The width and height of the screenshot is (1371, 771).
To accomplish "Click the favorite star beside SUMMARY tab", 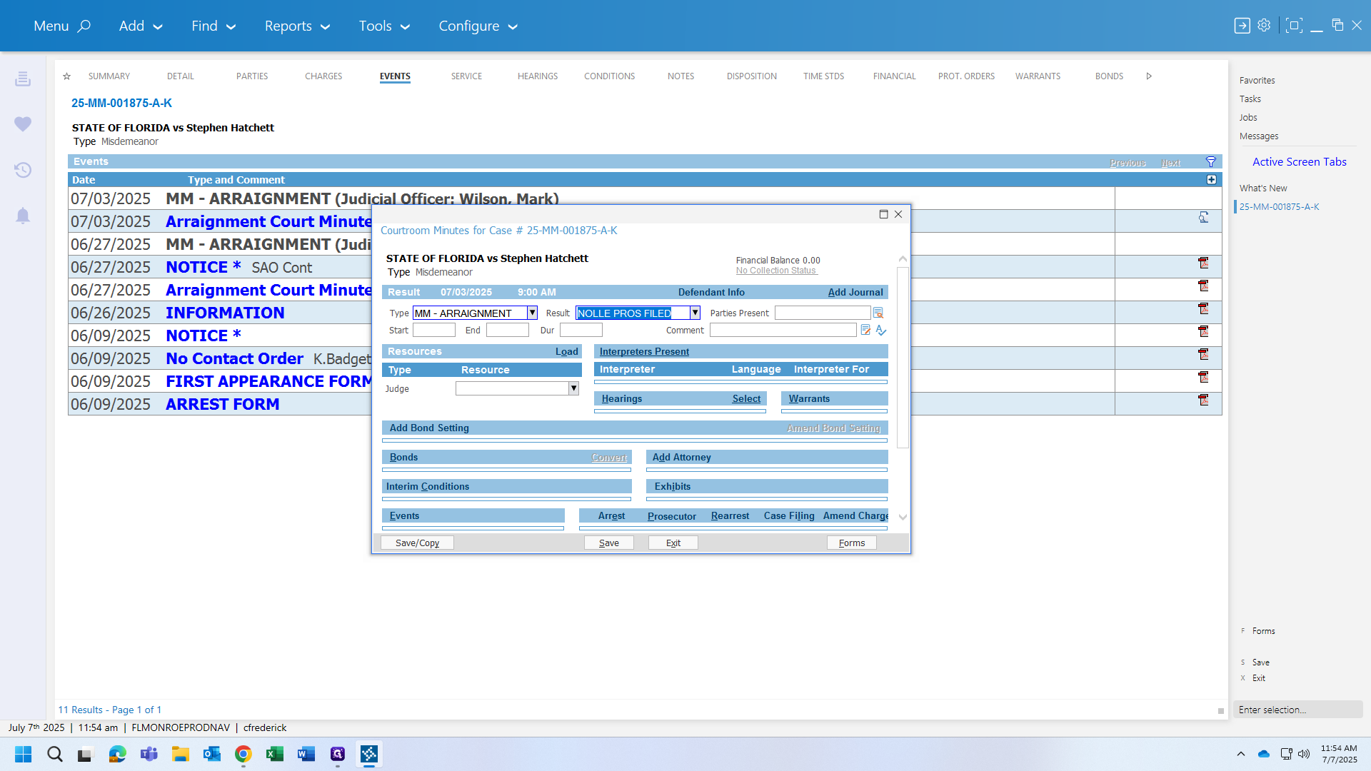I will pos(66,76).
